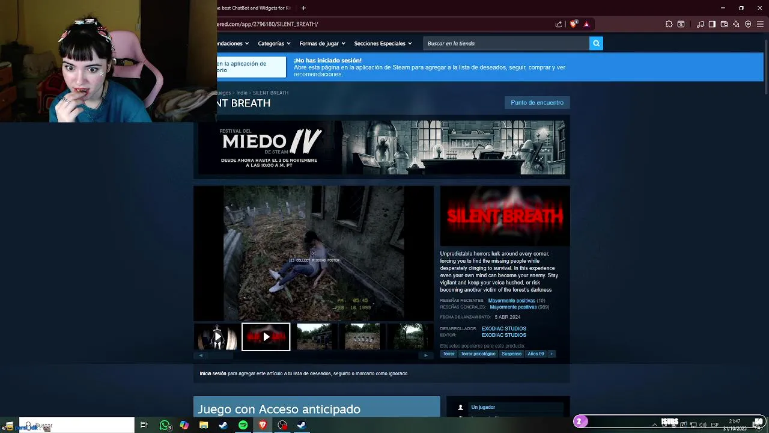Open the Leo AI sparkle icon
769x433 pixels.
click(736, 24)
